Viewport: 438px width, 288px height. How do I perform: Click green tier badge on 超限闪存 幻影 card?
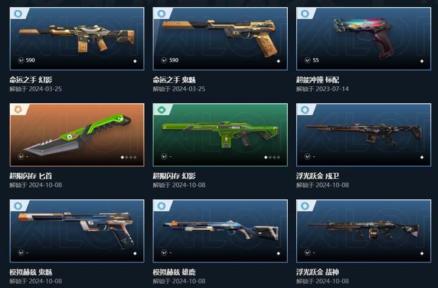161,109
